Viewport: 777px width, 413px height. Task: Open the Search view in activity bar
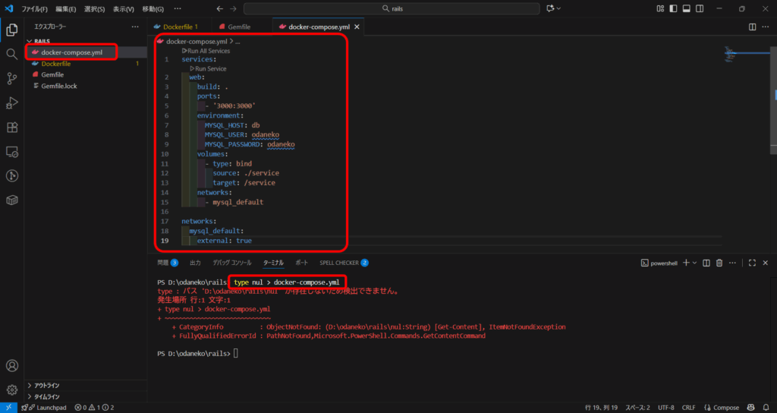11,54
